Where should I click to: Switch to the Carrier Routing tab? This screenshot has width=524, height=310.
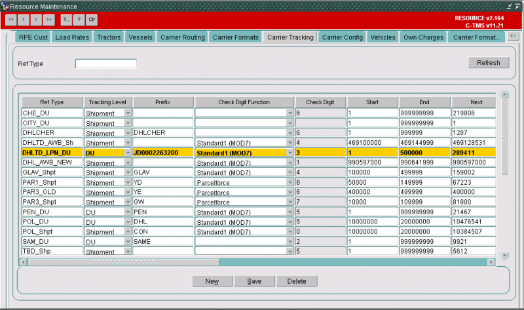(183, 37)
